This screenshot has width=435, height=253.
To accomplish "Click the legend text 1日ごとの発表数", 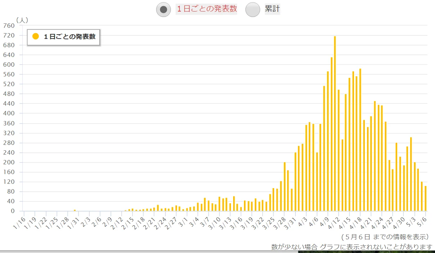I will (x=70, y=36).
